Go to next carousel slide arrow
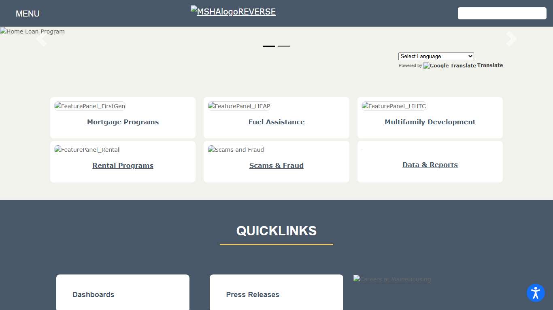Screen dimensions: 553x310 coord(511,39)
